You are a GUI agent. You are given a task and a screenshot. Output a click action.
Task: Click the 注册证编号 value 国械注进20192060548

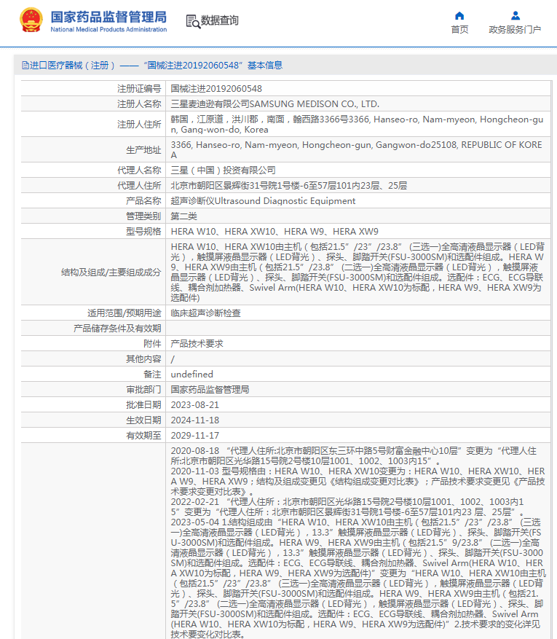coord(216,89)
